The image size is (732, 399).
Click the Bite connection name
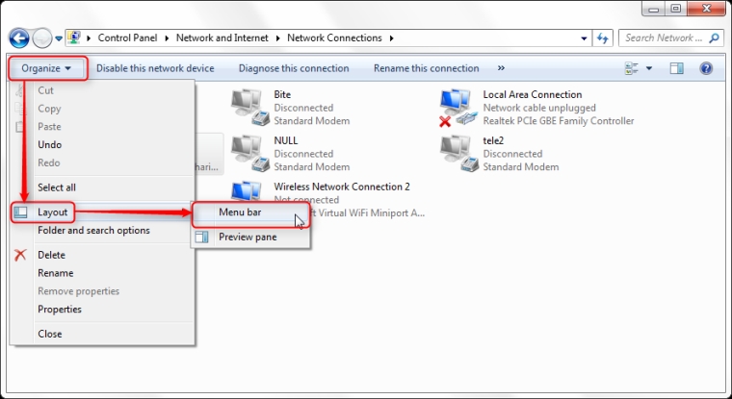point(282,94)
